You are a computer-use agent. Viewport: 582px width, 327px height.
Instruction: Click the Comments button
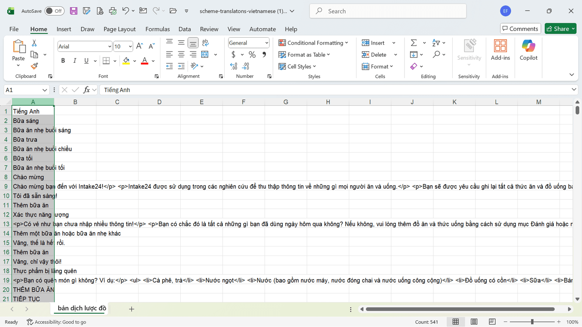520,29
